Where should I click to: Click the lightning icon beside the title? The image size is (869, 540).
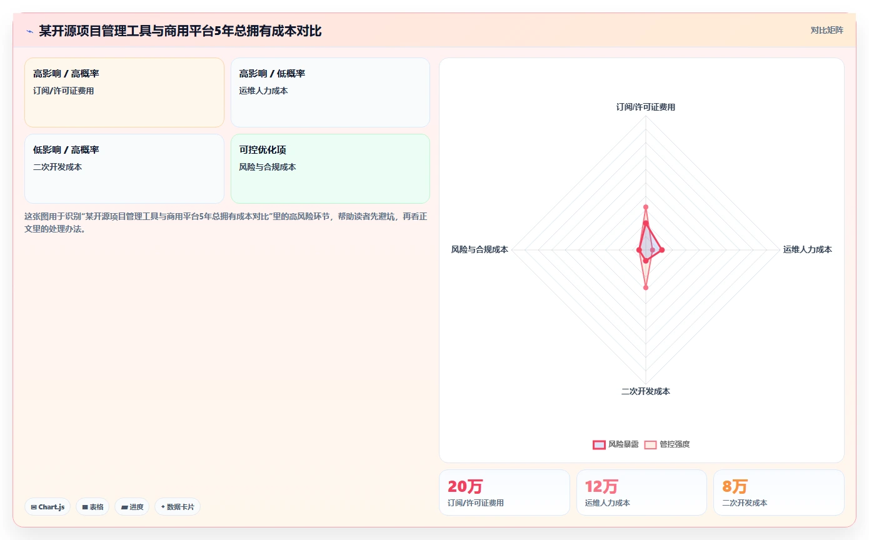30,31
